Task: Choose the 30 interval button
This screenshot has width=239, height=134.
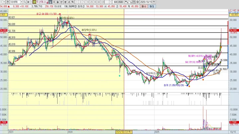Action: [x=95, y=2]
